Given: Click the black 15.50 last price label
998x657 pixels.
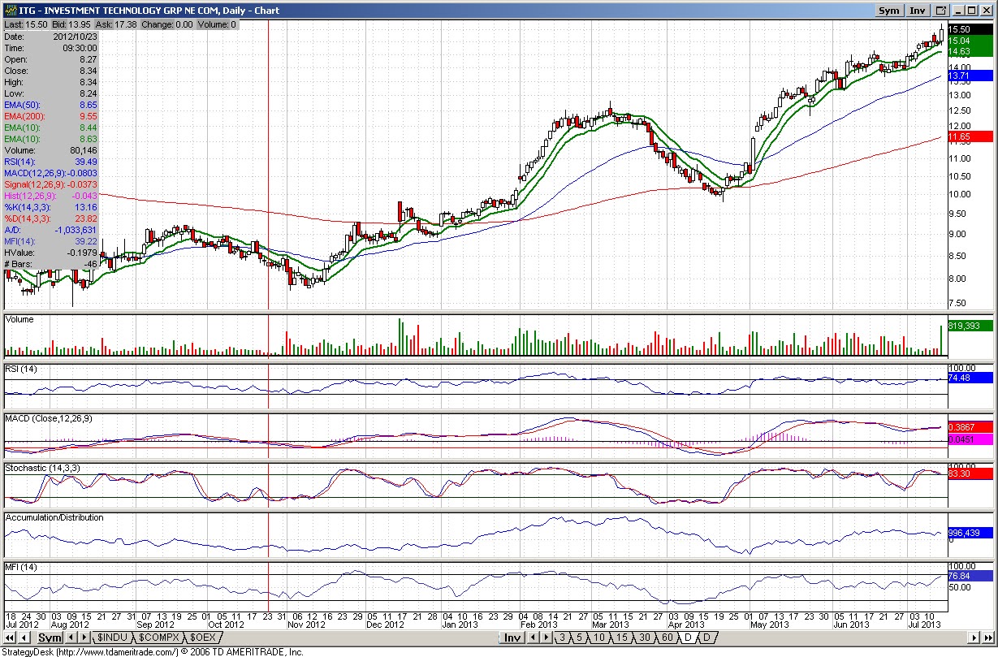Looking at the screenshot, I should 970,29.
